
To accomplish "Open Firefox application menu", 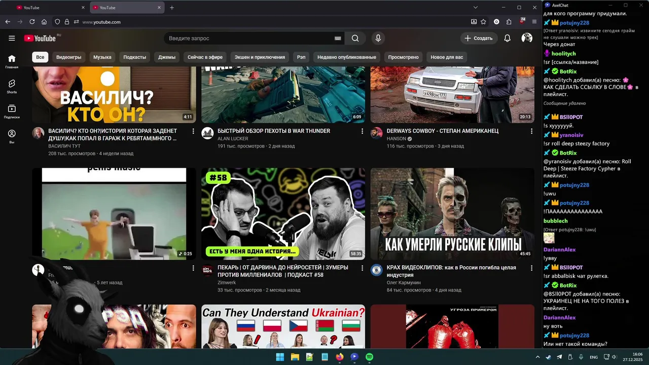I will click(534, 22).
